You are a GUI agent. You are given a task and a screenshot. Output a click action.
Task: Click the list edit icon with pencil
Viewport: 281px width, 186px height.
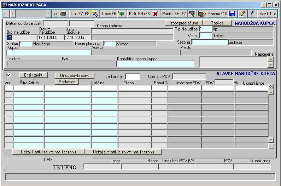tap(202, 14)
